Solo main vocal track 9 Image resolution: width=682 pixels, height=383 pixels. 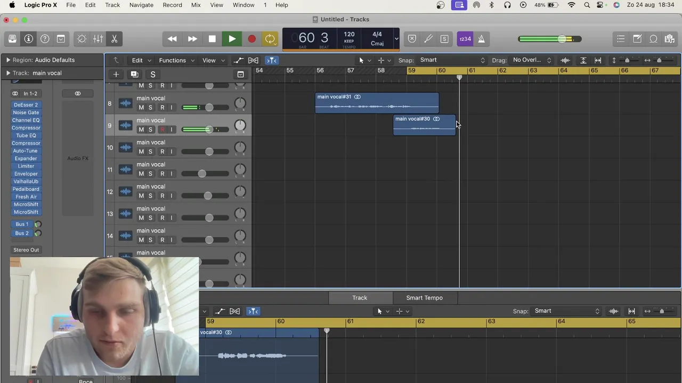(x=150, y=130)
